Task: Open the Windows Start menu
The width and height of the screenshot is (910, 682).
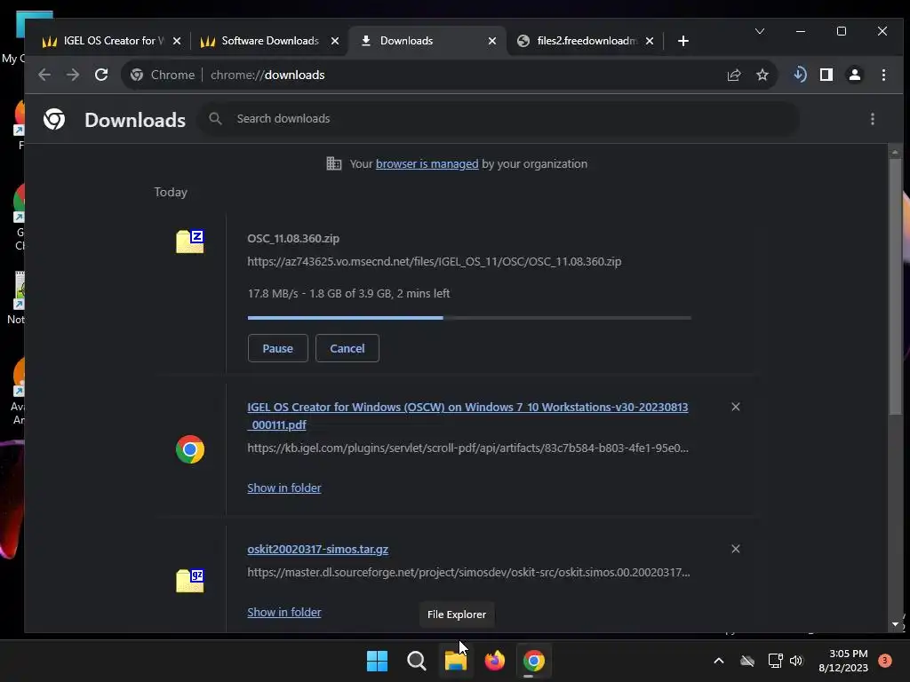Action: pos(377,661)
